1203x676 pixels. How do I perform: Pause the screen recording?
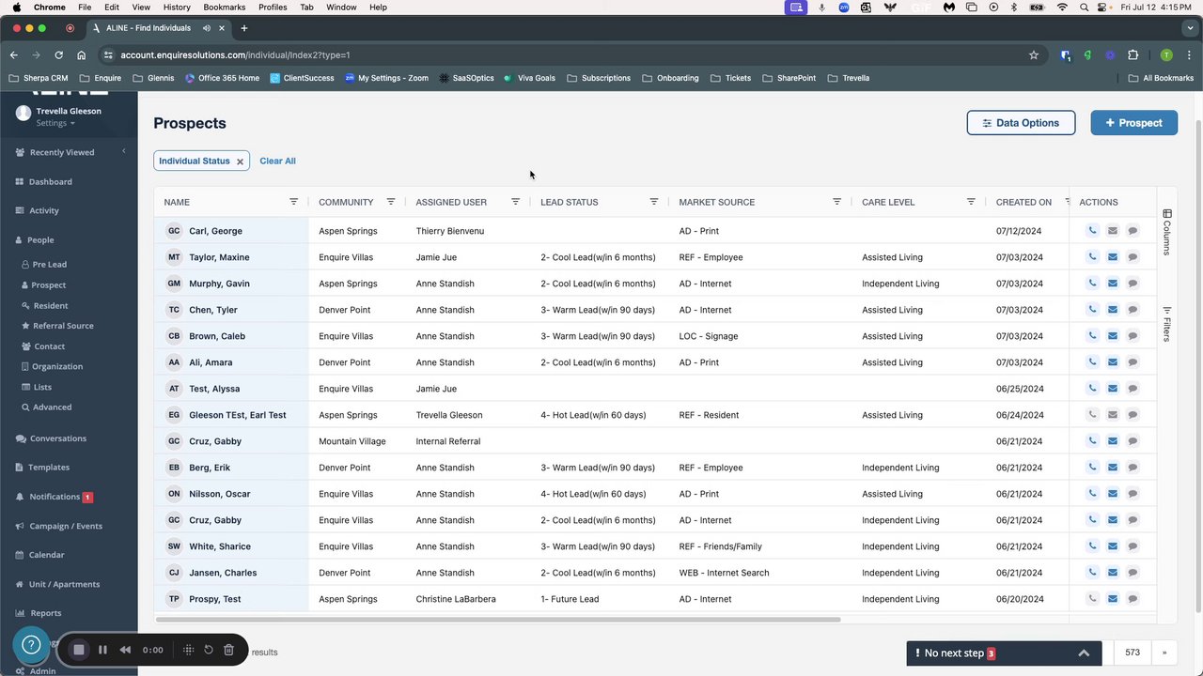102,650
